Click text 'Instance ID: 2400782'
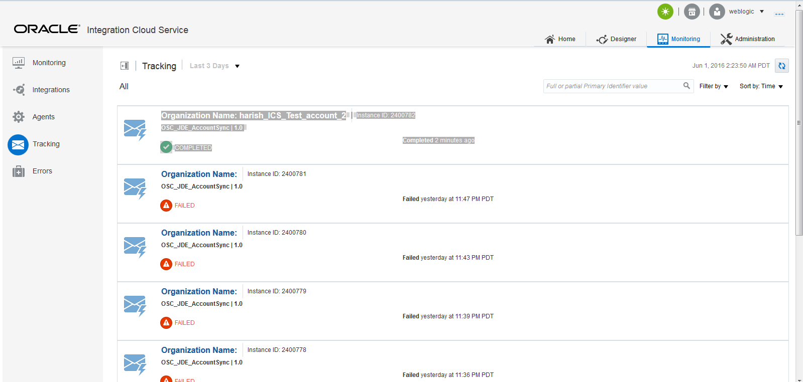803x382 pixels. tap(386, 115)
